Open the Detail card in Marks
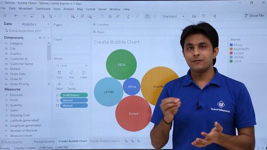 click(x=59, y=86)
